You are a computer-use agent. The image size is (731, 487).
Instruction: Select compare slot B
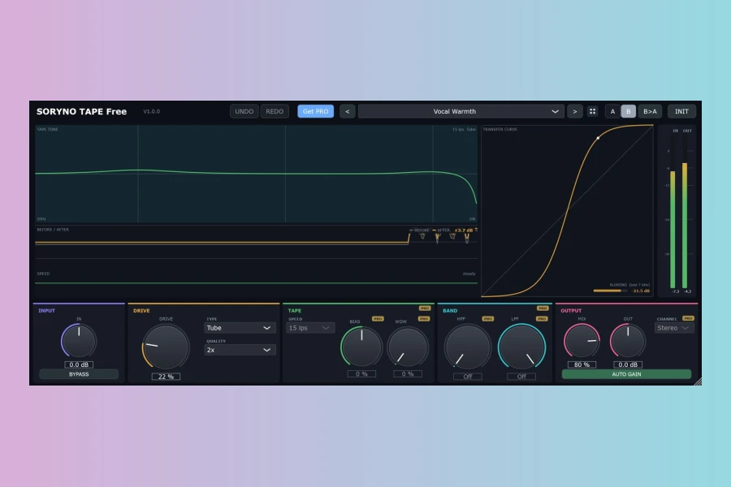coord(629,111)
